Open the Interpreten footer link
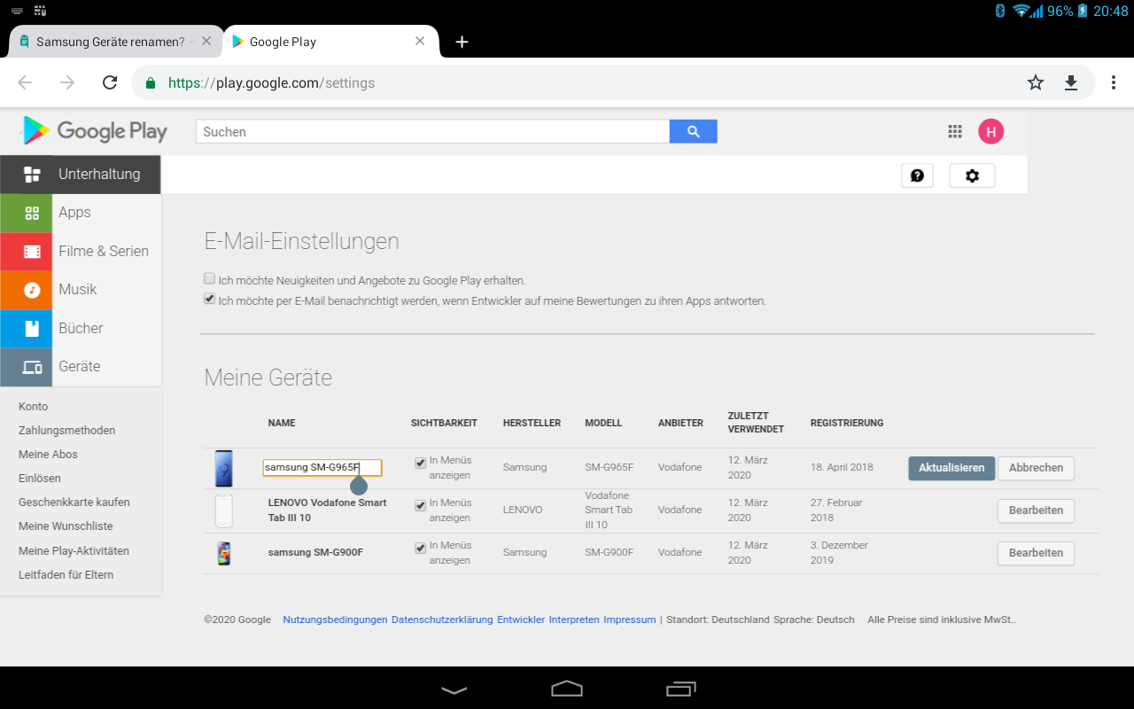Image resolution: width=1134 pixels, height=709 pixels. (574, 619)
